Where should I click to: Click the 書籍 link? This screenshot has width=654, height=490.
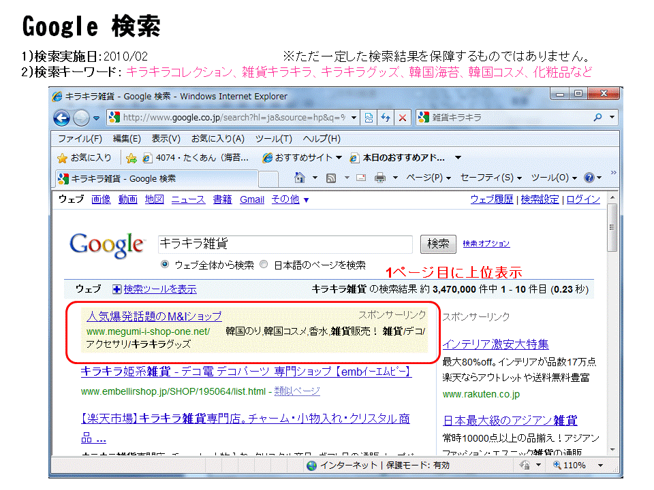click(x=222, y=199)
